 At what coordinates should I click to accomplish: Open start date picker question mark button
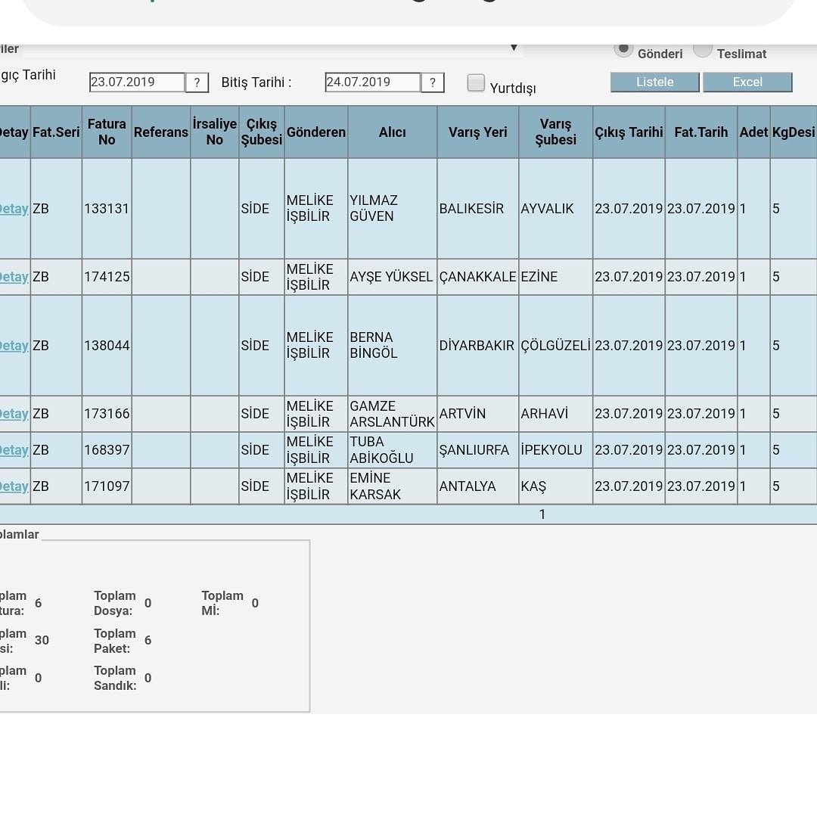point(197,82)
